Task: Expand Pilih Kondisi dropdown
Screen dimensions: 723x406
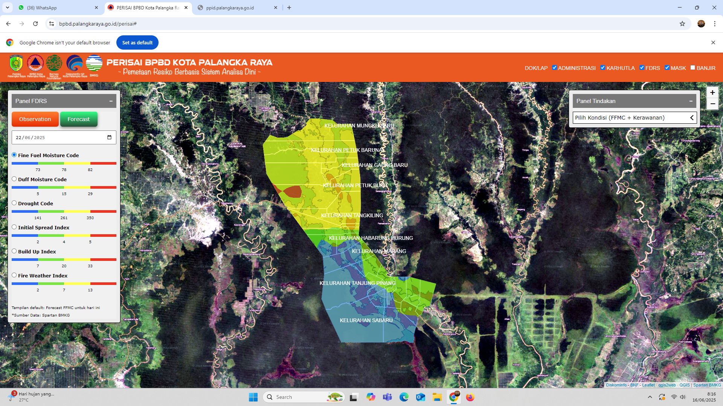Action: [635, 118]
